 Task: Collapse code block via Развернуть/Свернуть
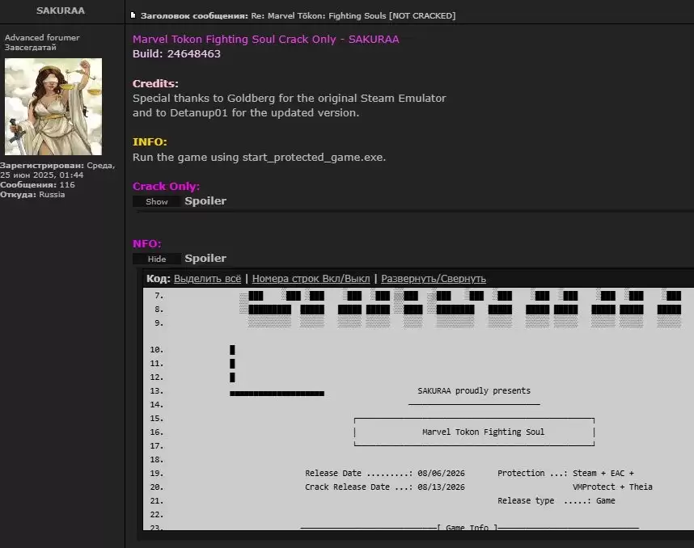(x=434, y=279)
